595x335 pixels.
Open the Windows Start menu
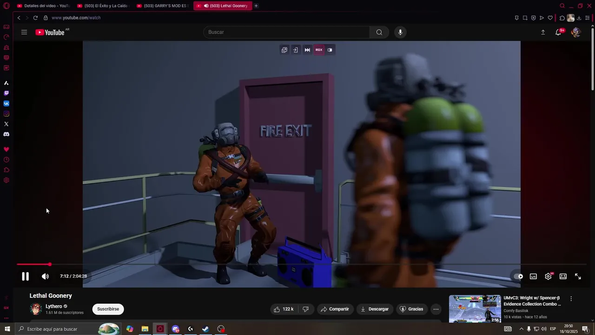pos(7,329)
